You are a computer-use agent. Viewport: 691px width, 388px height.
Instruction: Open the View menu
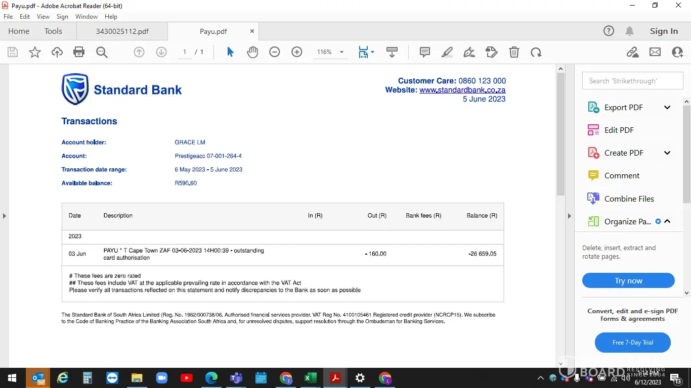(x=43, y=17)
